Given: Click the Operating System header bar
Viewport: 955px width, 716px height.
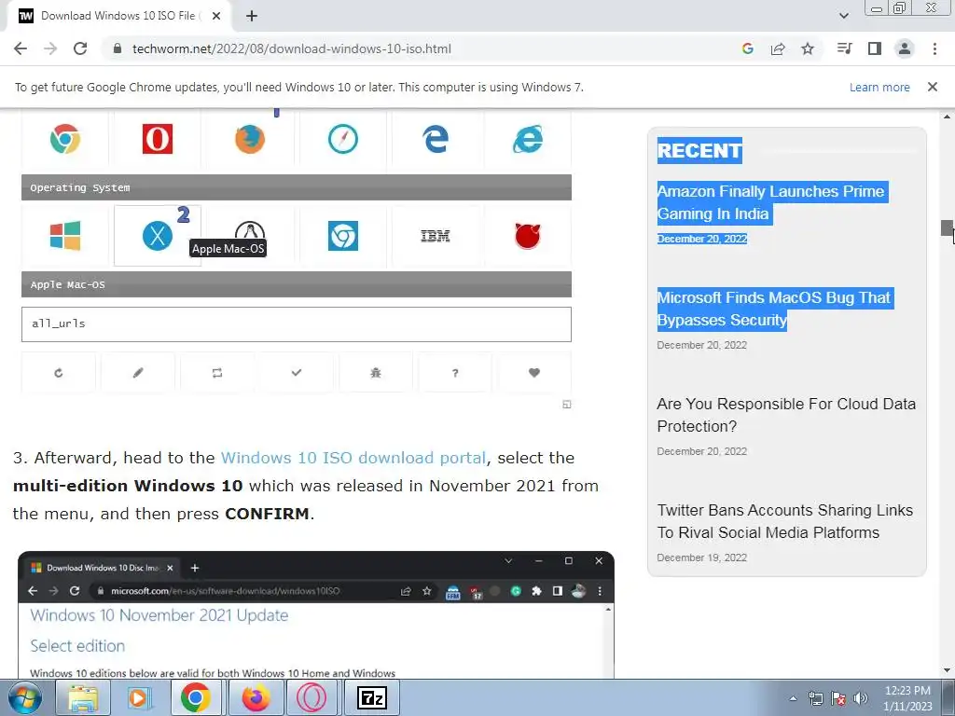Looking at the screenshot, I should click(x=296, y=187).
